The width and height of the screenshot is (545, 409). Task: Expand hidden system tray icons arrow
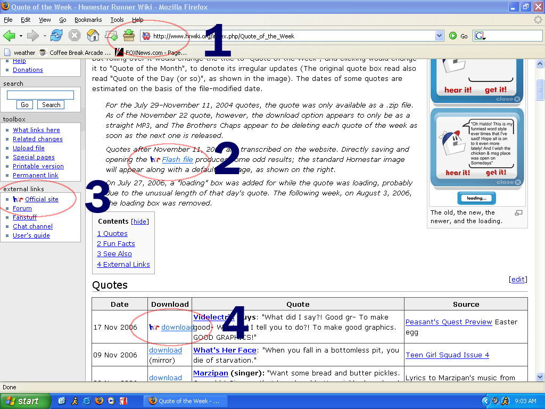point(485,401)
